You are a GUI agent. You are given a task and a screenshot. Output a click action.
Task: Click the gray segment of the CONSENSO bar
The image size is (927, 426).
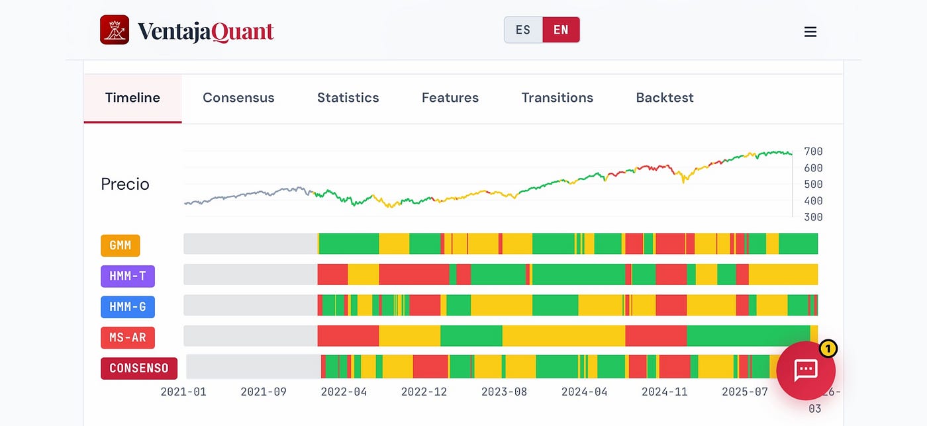[254, 366]
